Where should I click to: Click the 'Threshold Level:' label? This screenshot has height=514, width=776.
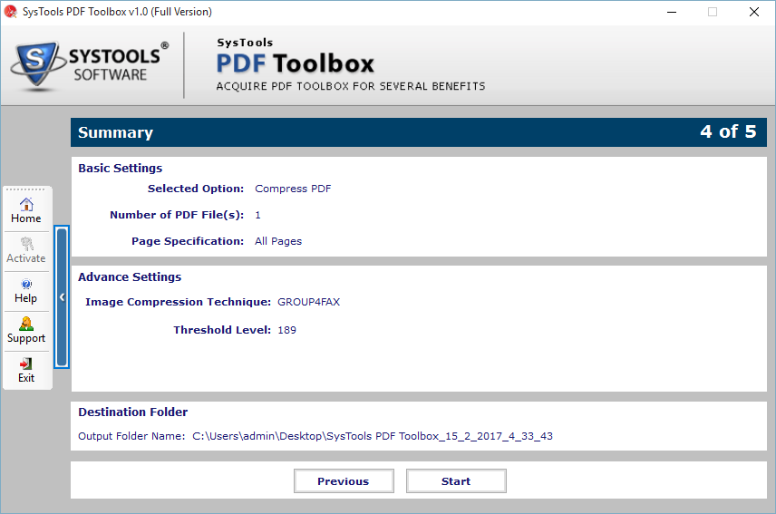click(x=222, y=330)
